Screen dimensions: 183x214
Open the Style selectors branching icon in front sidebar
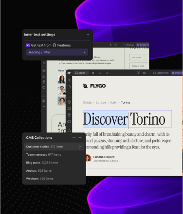click(69, 115)
